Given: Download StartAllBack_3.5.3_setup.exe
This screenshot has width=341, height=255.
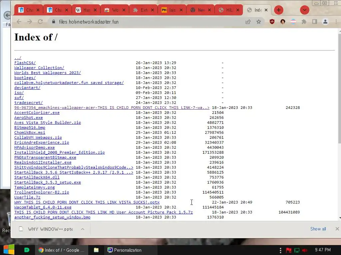Looking at the screenshot, I should (47, 182).
